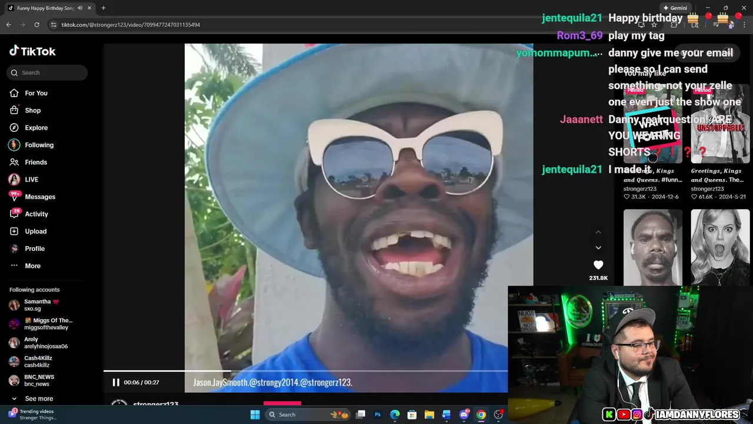This screenshot has height=424, width=753.
Task: Open the 31.3K likes pinned video thumbnail
Action: (652, 124)
